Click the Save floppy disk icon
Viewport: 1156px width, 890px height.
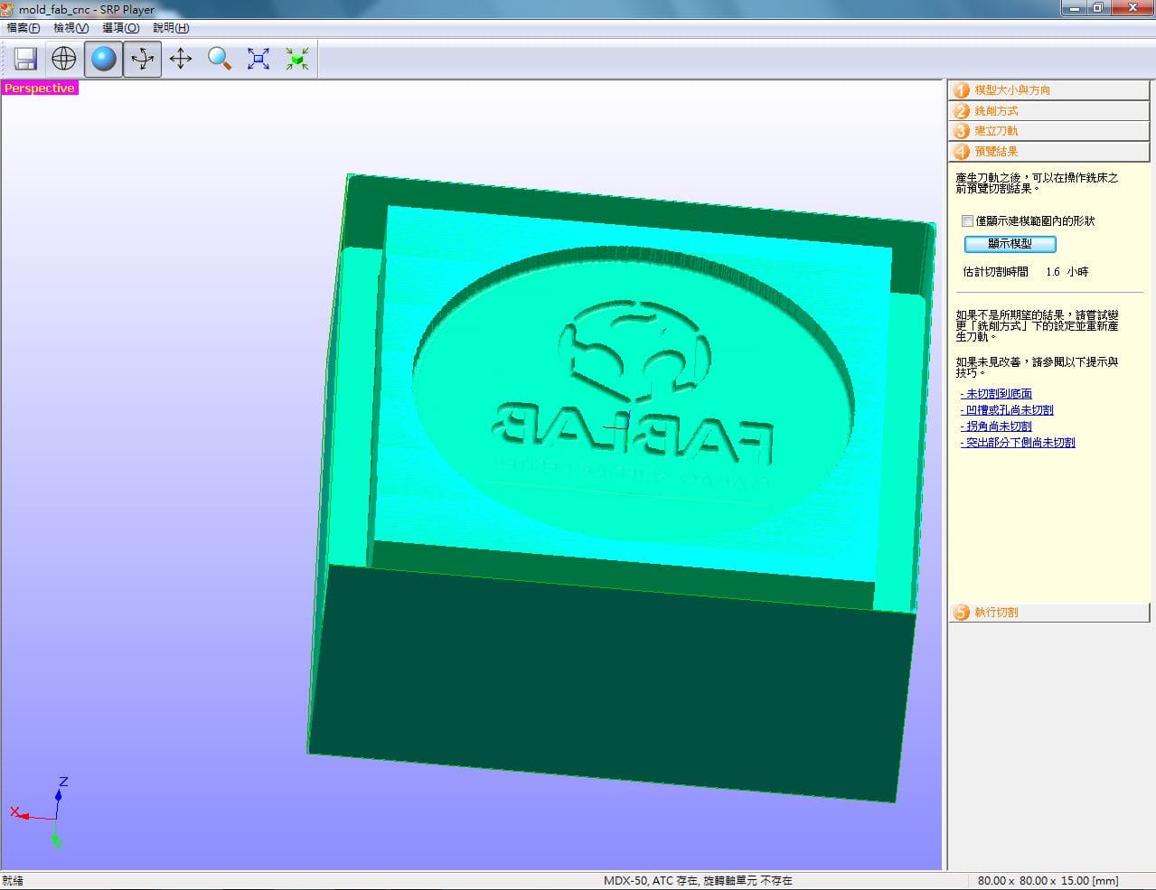pyautogui.click(x=26, y=60)
